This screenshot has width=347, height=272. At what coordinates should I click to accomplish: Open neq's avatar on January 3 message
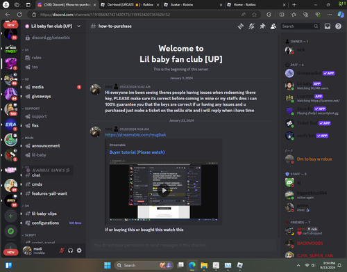click(95, 90)
